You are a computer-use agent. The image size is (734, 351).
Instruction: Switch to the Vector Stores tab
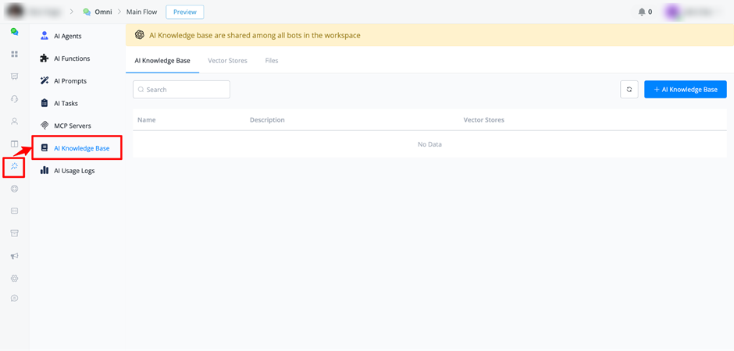227,61
